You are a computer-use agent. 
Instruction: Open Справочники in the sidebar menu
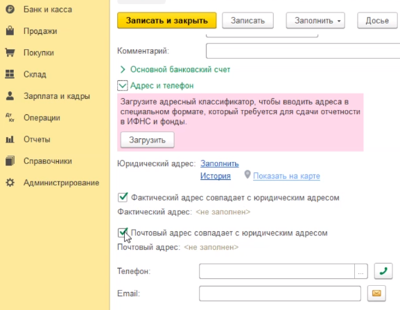pyautogui.click(x=48, y=161)
